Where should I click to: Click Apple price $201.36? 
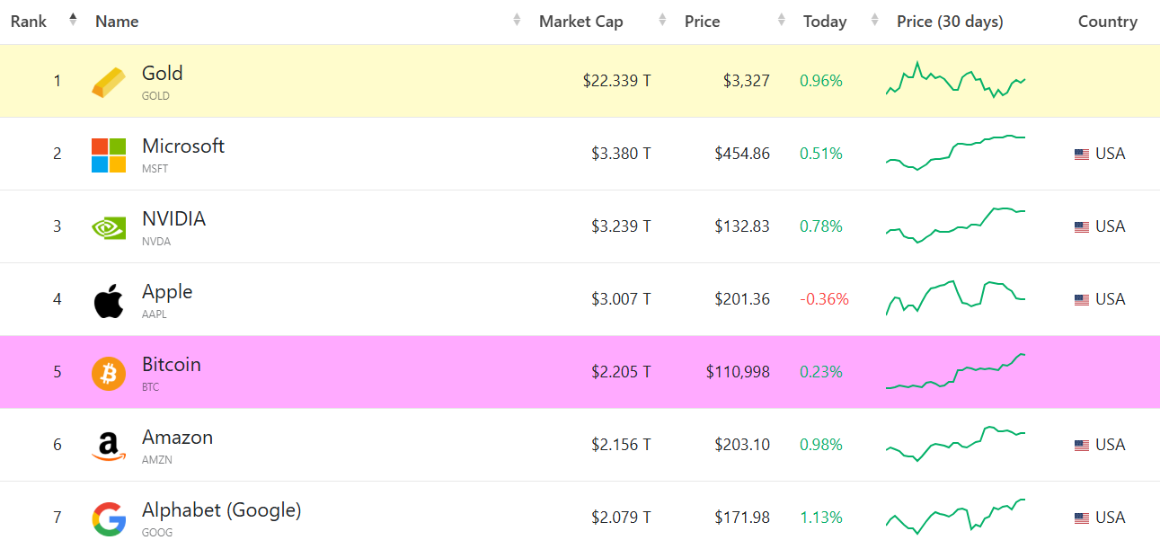click(x=742, y=299)
